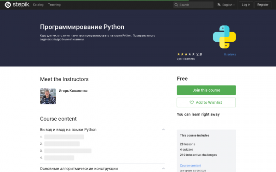
Task: Open the Catalog menu item
Action: click(38, 5)
